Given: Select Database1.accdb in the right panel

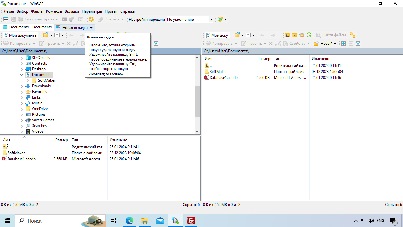Looking at the screenshot, I should [x=224, y=78].
